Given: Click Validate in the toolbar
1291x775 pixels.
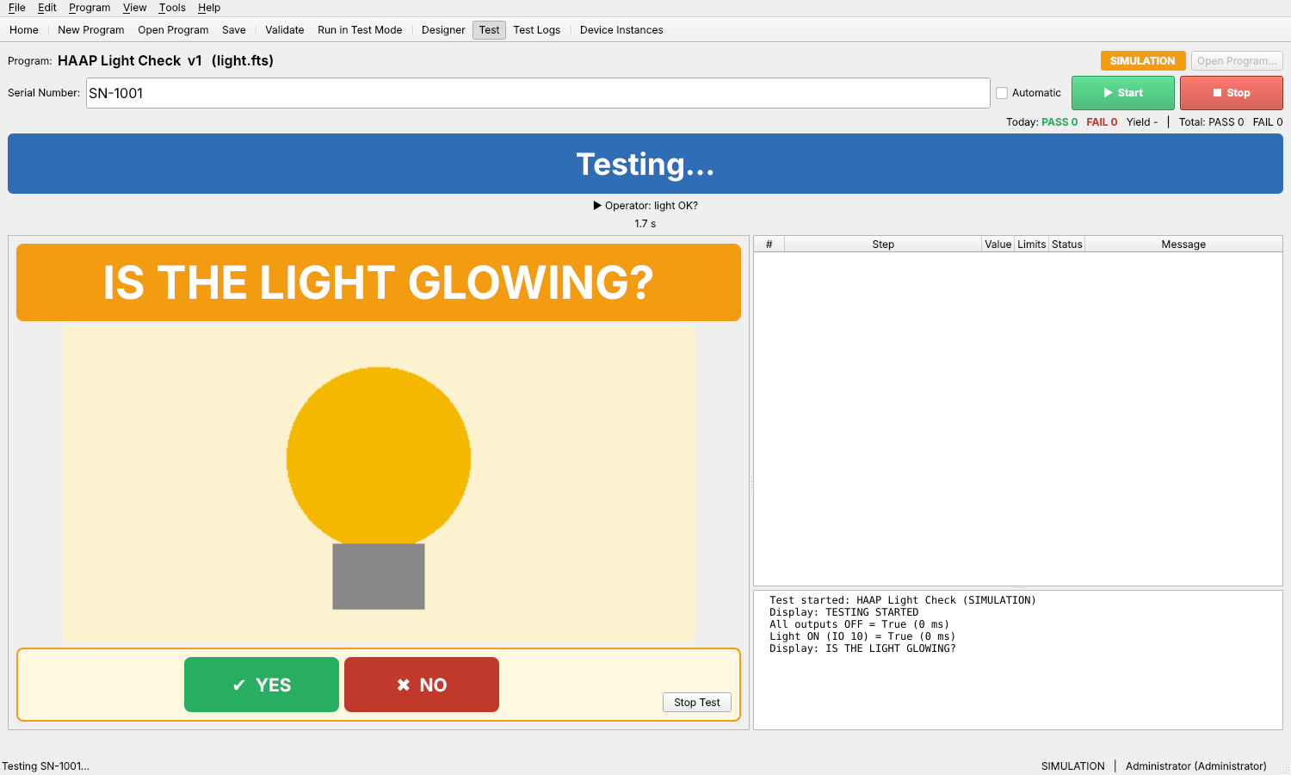Looking at the screenshot, I should (x=285, y=30).
